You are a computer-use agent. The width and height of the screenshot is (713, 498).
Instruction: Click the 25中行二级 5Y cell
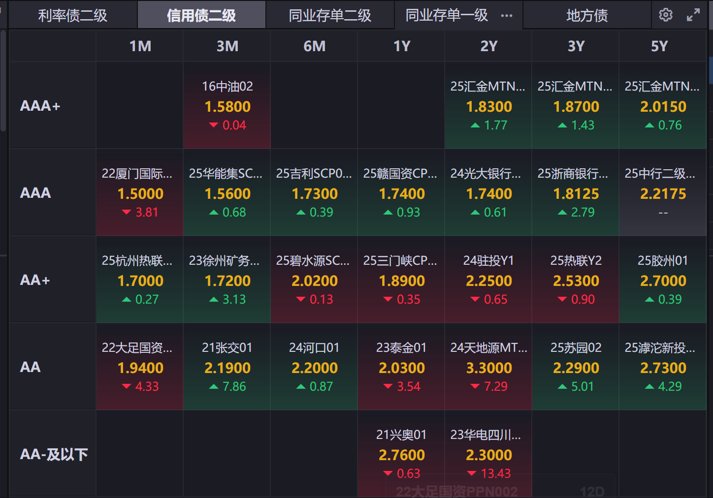point(662,193)
